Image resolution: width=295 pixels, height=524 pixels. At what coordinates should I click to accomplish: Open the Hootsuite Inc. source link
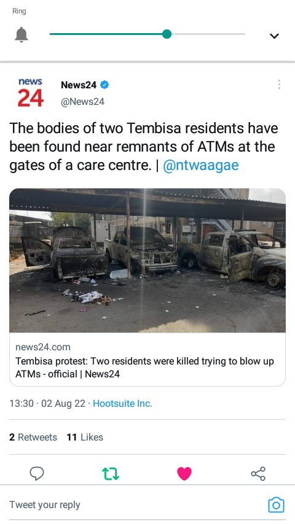[x=122, y=403]
